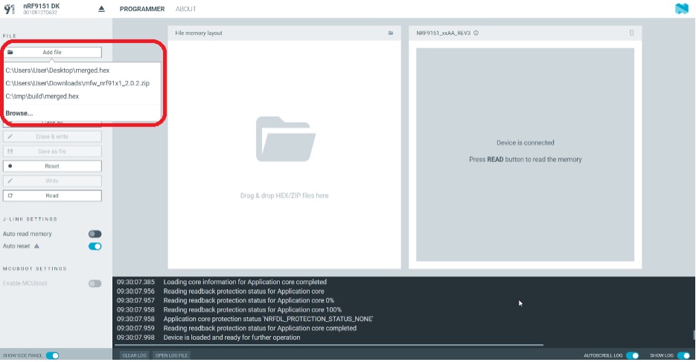Screen dimensions: 696x362
Task: Click the info icon beside NRF9151_xxAA_REV3
Action: [x=476, y=33]
